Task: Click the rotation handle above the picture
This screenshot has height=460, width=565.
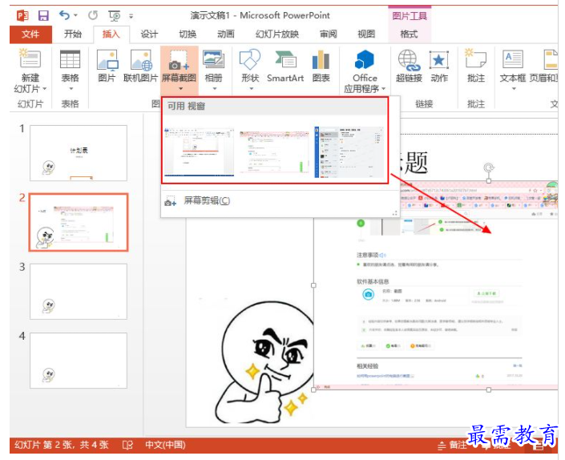Action: (489, 167)
